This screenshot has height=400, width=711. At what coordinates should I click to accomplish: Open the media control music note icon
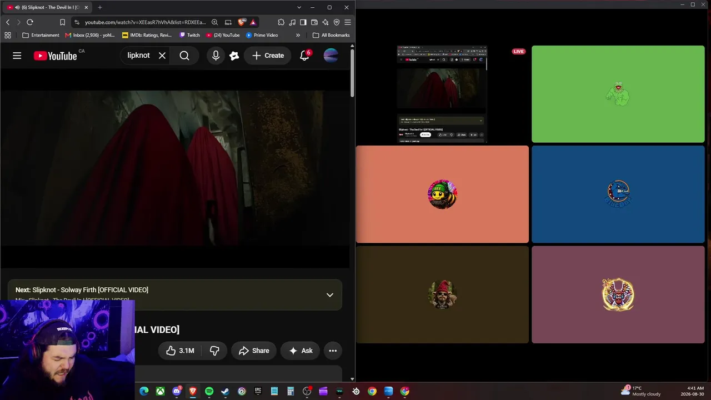pos(292,22)
